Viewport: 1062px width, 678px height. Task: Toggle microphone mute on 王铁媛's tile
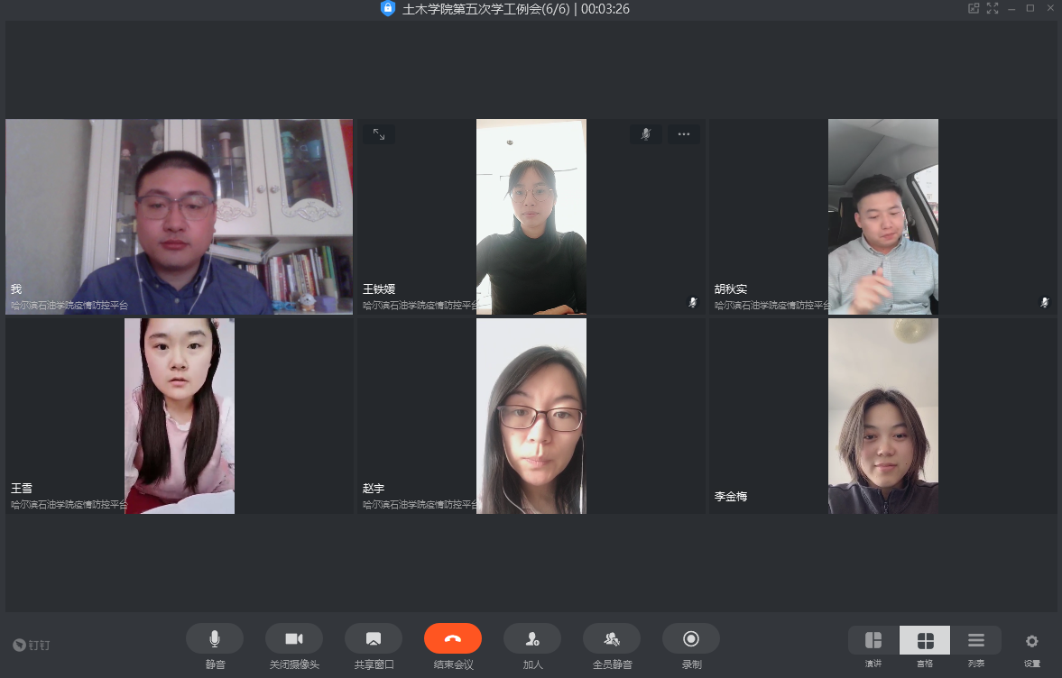645,134
